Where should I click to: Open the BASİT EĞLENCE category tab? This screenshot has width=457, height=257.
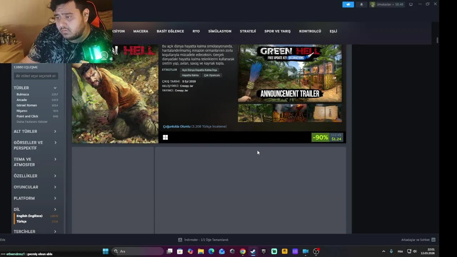pos(170,31)
